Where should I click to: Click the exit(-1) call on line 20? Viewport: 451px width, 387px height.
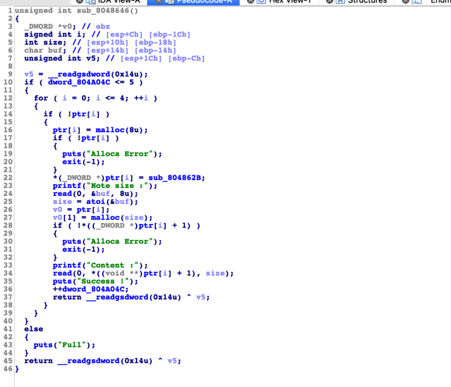[x=81, y=162]
